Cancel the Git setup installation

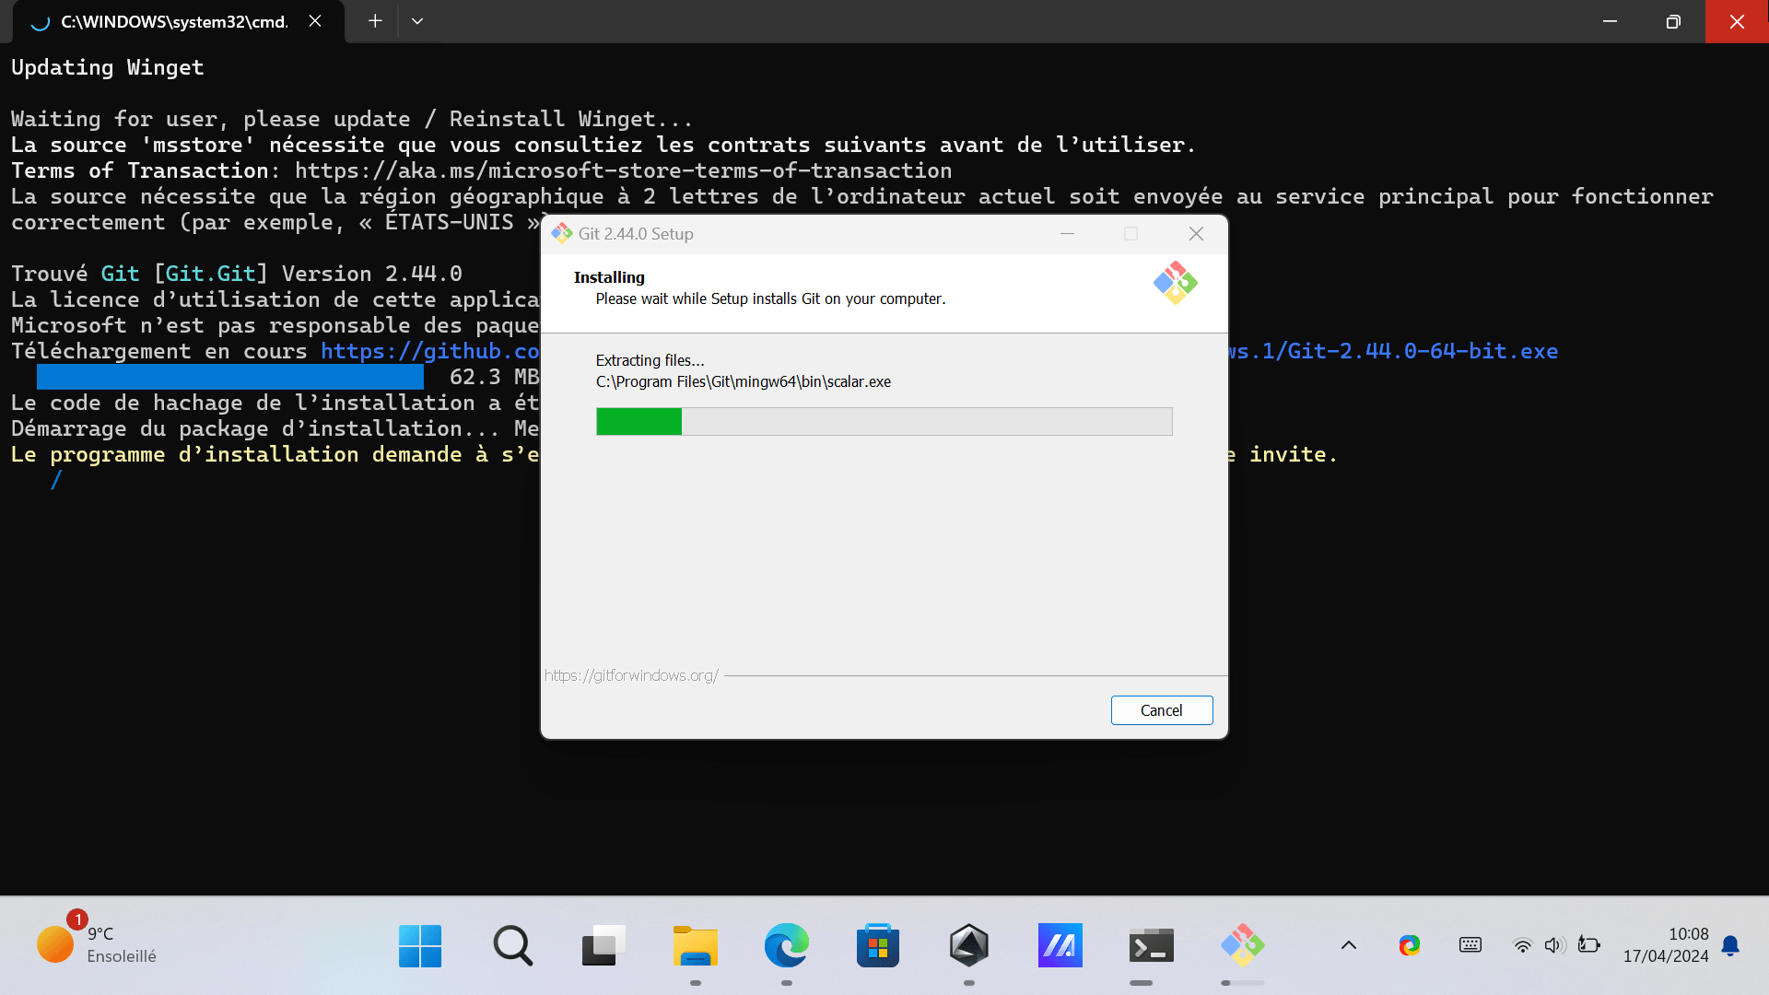click(1161, 710)
